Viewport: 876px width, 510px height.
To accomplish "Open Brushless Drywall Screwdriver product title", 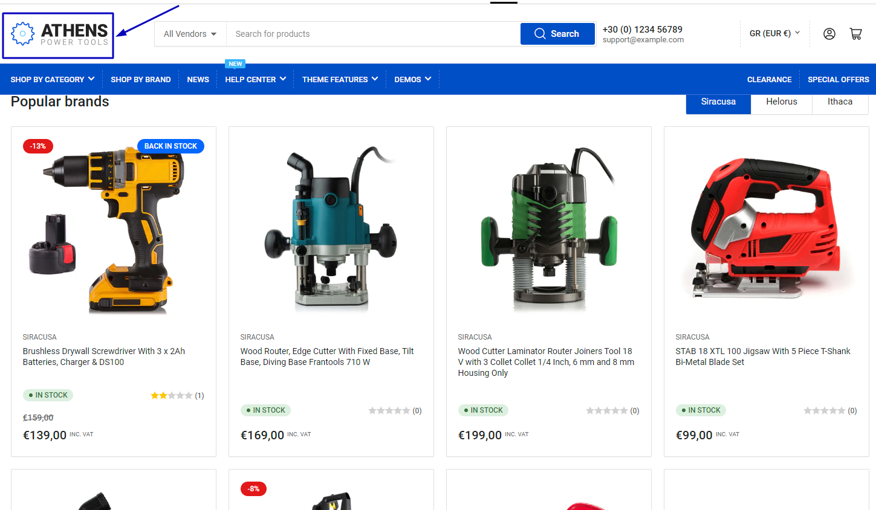I will click(x=104, y=357).
